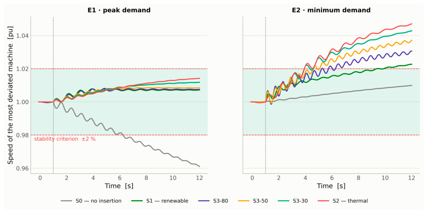This screenshot has width=427, height=213.
Task: Click end of gray S0 curve in E1
Action: click(x=199, y=166)
